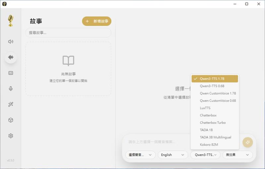Open the settings gear in sidebar
The height and width of the screenshot is (169, 265).
(11, 136)
